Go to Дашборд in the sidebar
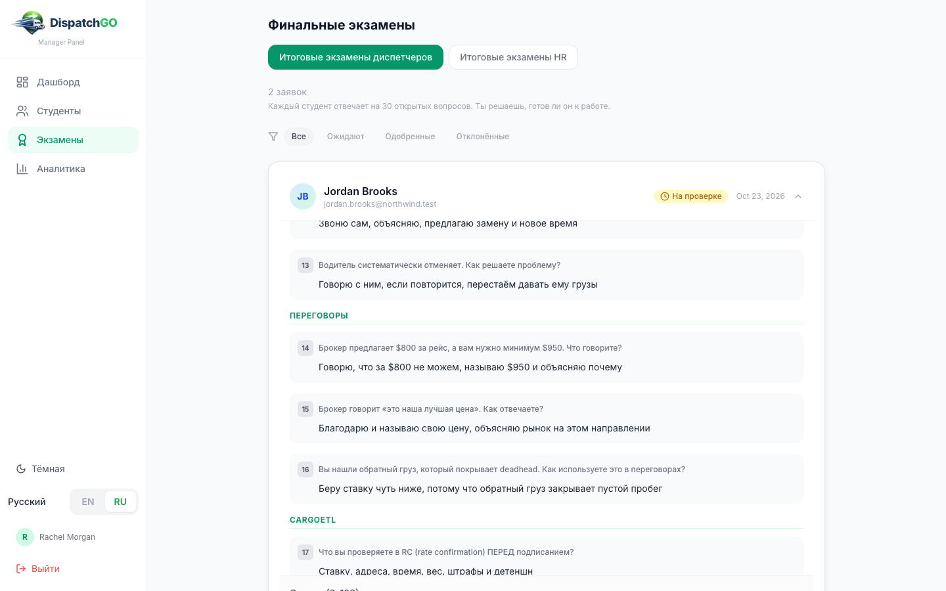 tap(73, 82)
